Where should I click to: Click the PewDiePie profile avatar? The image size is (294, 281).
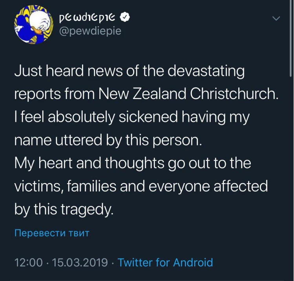coord(29,24)
